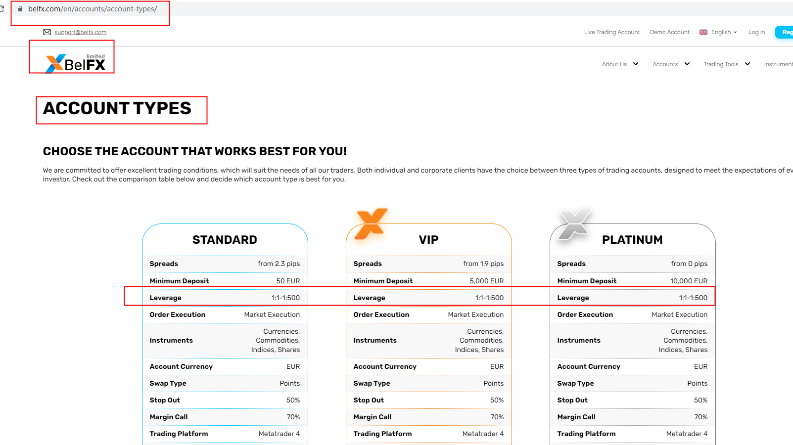Viewport: 793px width, 445px height.
Task: Click the VIP Account Currency 'EUR' value
Action: (x=497, y=366)
